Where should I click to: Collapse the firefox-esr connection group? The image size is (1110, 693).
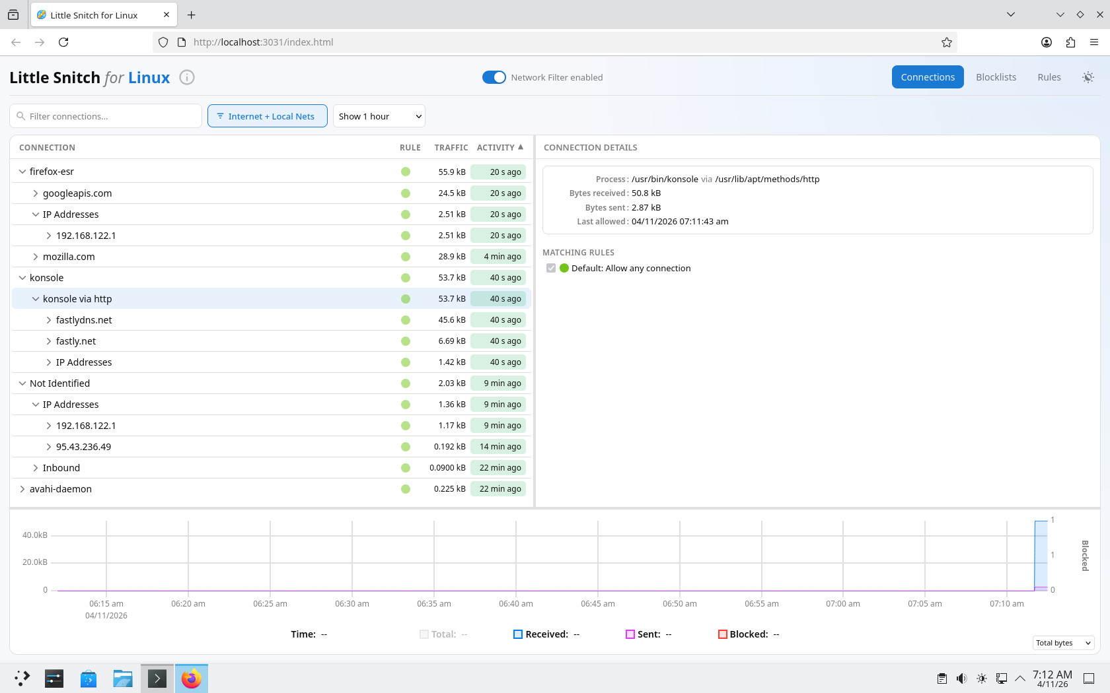tap(22, 172)
